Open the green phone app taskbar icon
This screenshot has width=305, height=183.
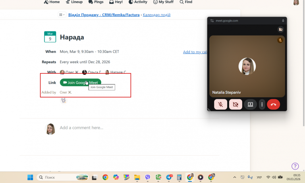click(x=158, y=177)
